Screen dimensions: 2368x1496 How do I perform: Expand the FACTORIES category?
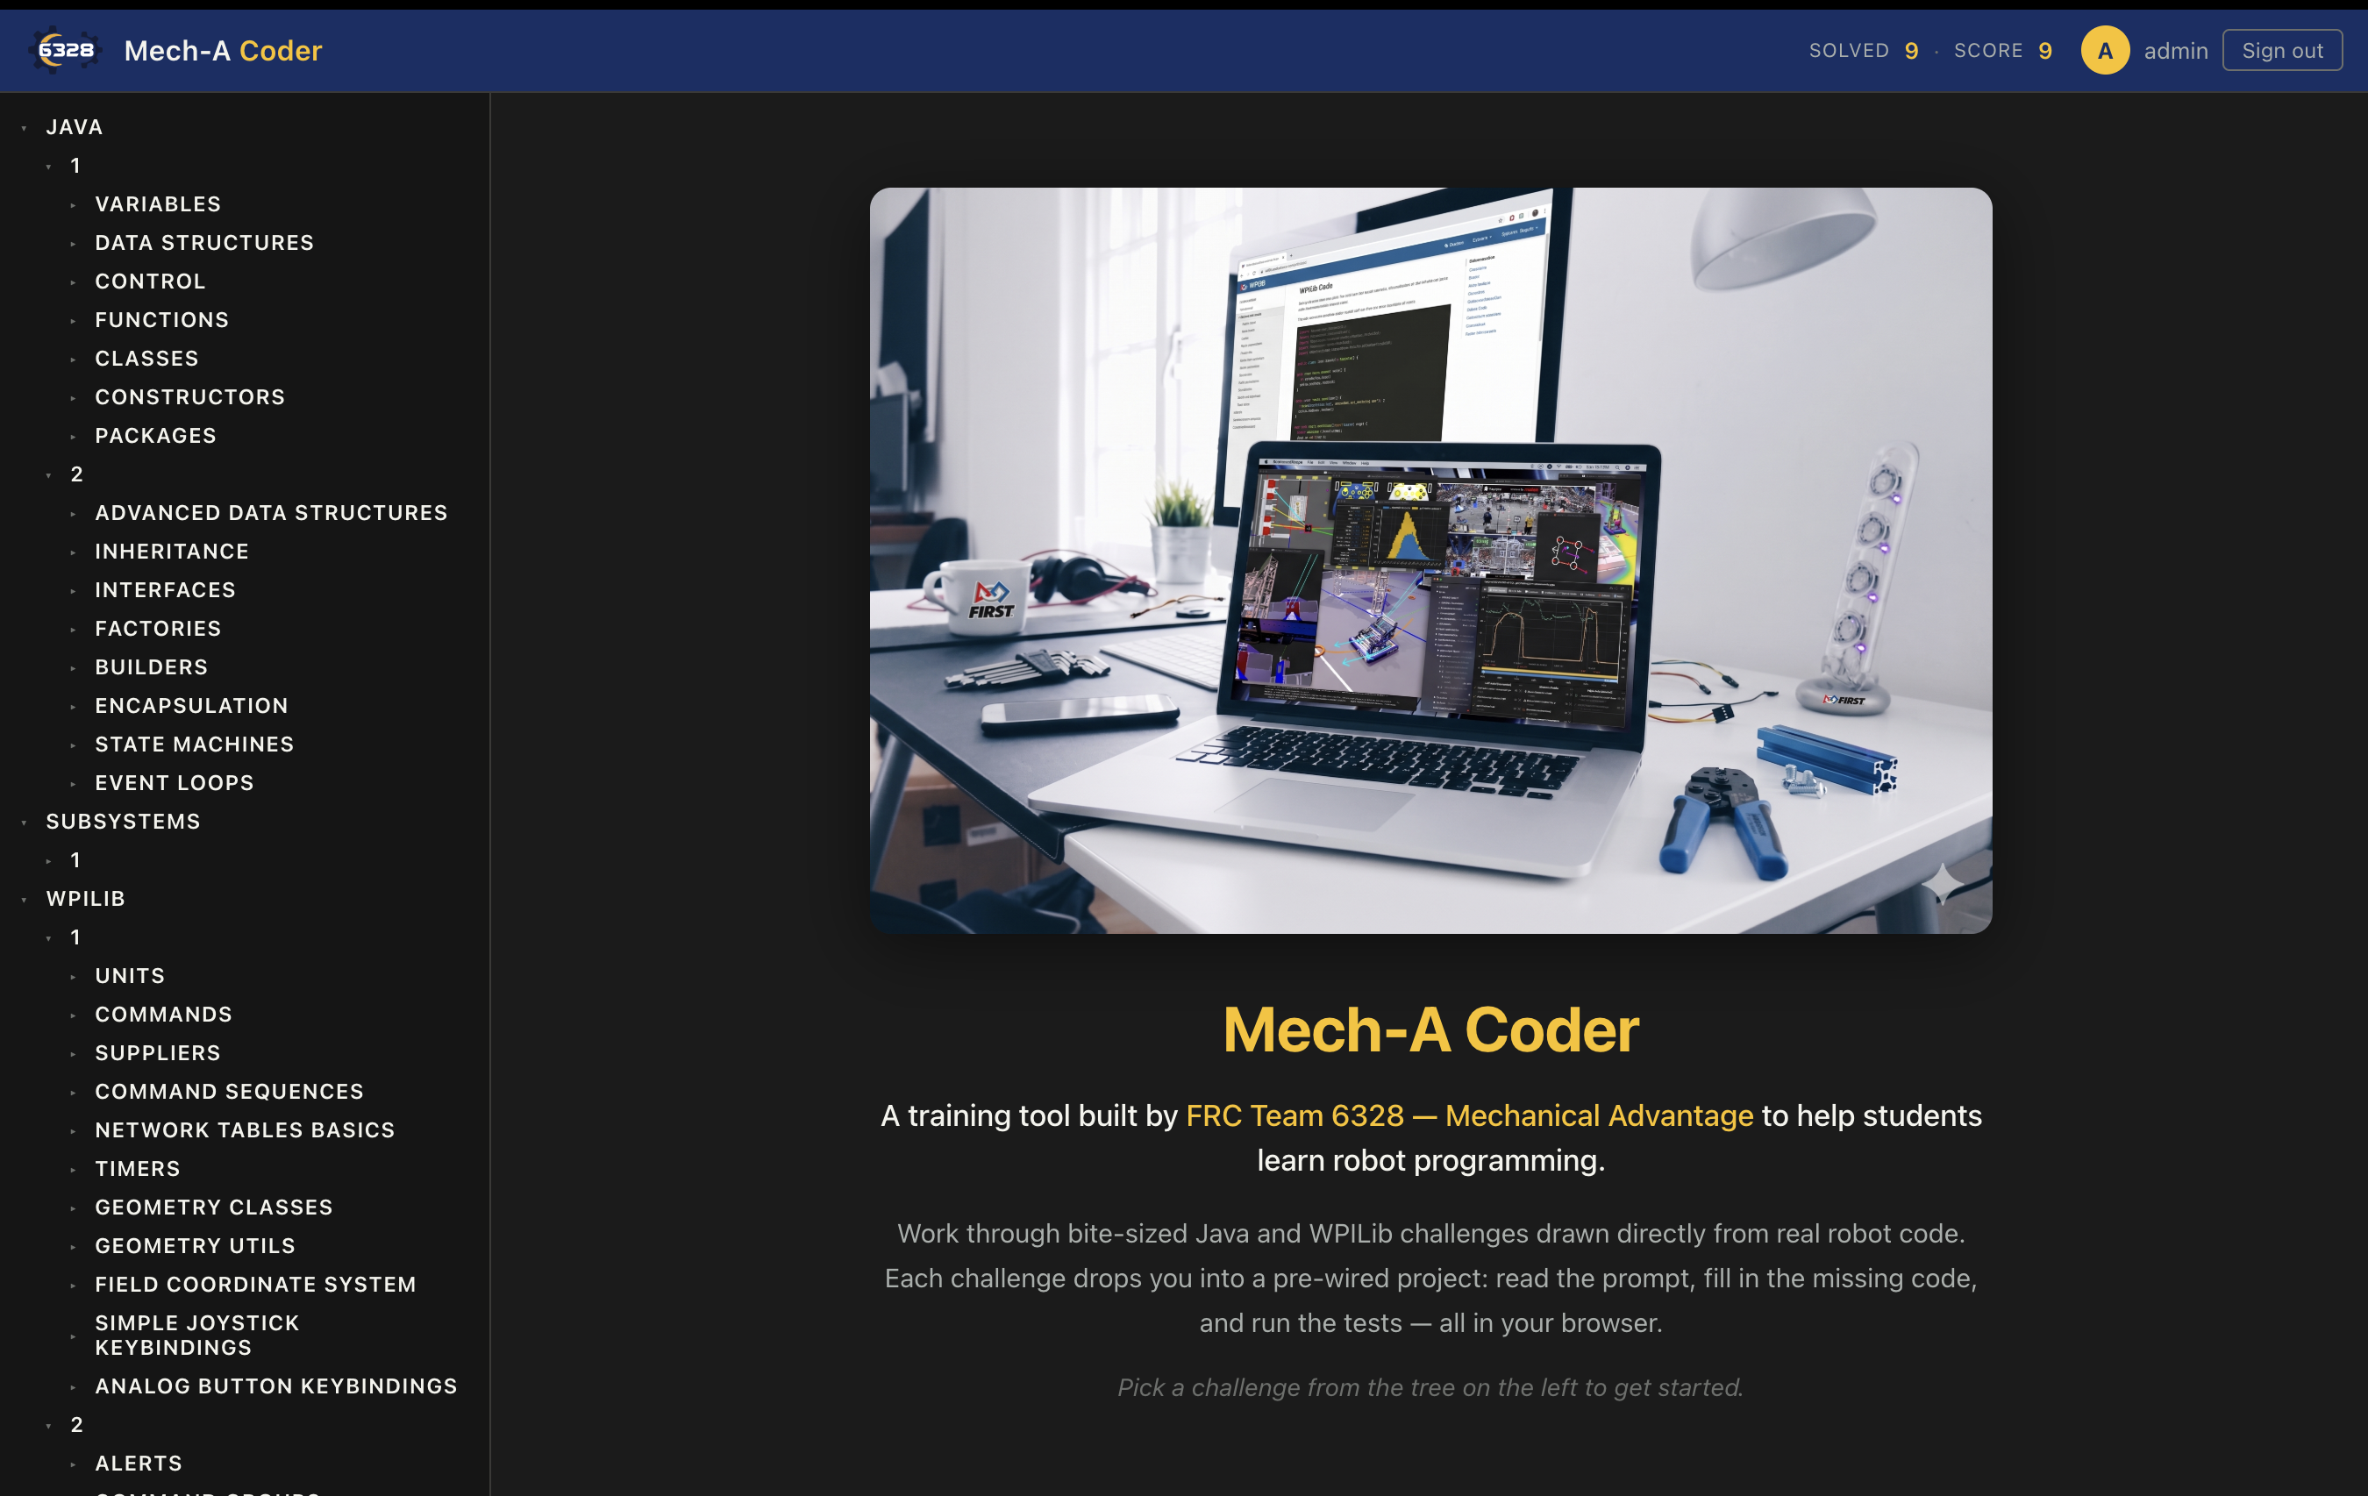click(x=159, y=629)
